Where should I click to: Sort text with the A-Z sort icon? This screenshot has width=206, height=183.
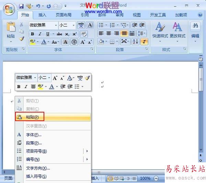(135, 42)
